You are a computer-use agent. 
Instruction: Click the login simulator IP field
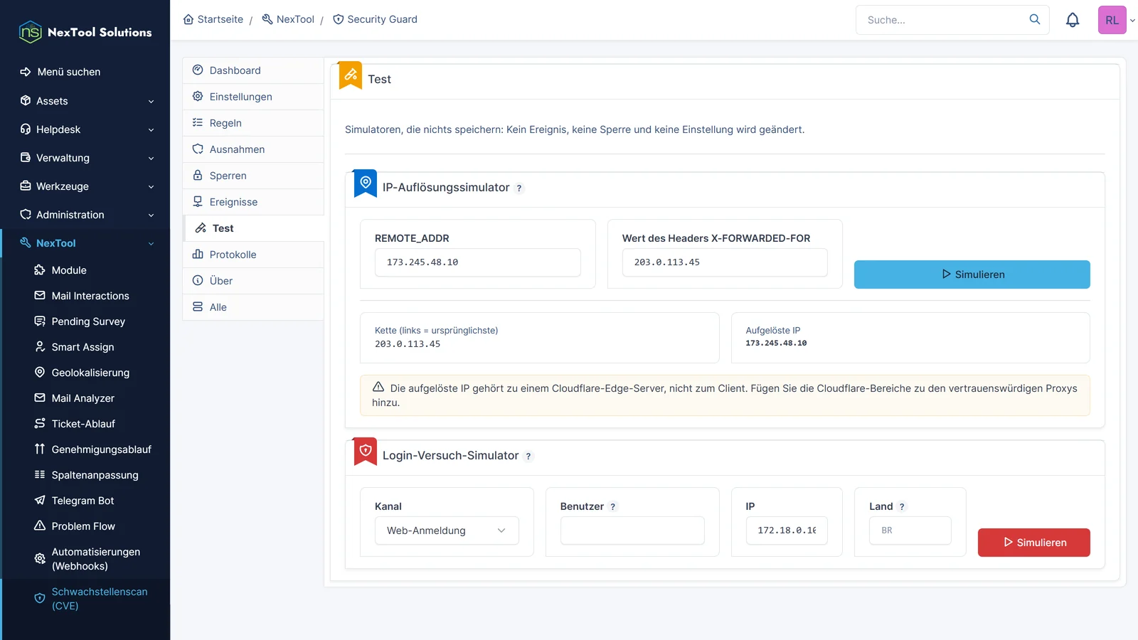787,530
